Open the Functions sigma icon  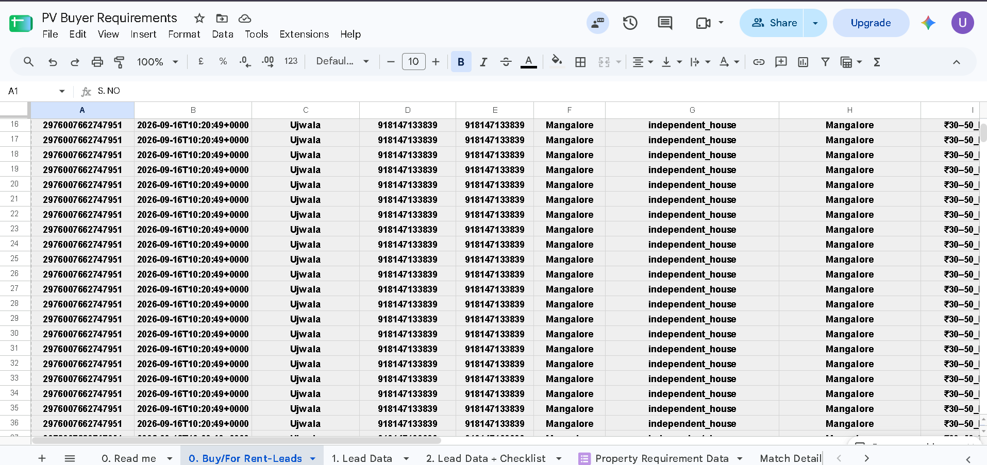pyautogui.click(x=877, y=62)
